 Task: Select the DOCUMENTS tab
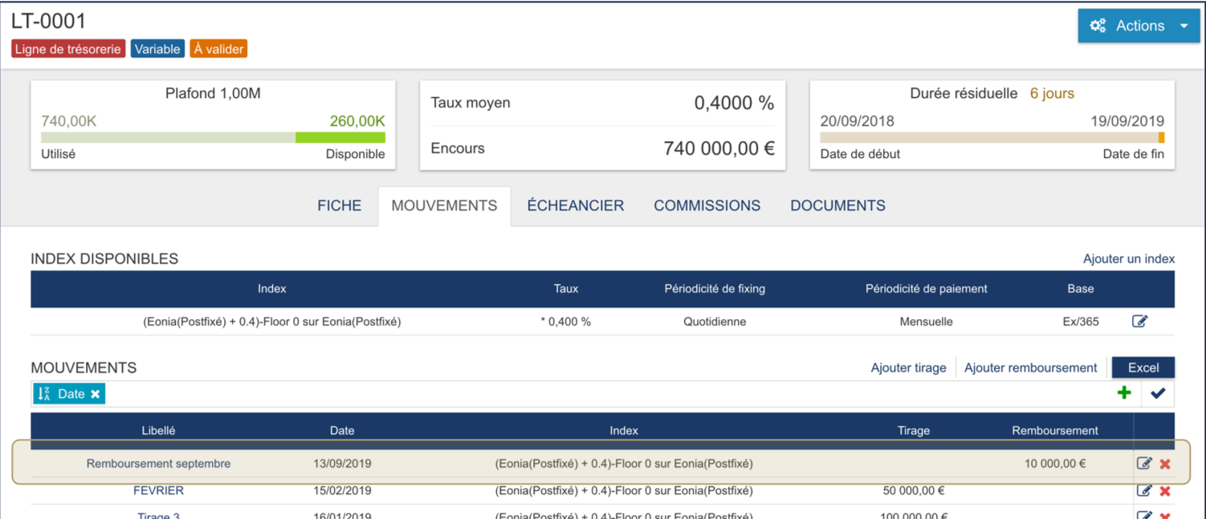837,206
